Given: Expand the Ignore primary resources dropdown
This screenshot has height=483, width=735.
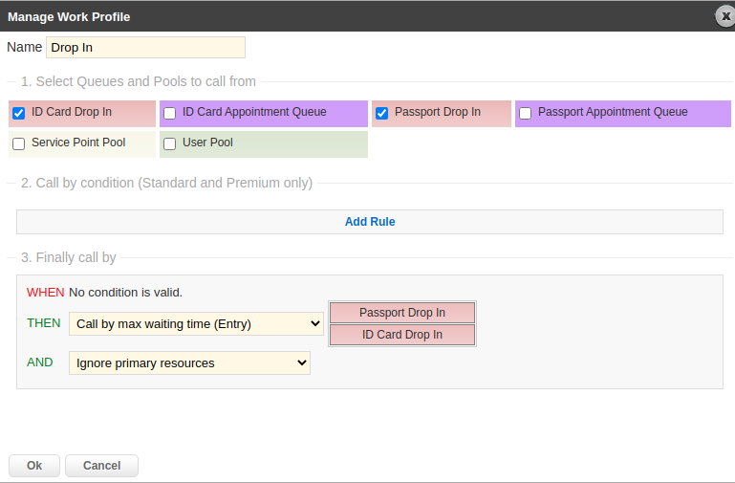Looking at the screenshot, I should coord(189,363).
